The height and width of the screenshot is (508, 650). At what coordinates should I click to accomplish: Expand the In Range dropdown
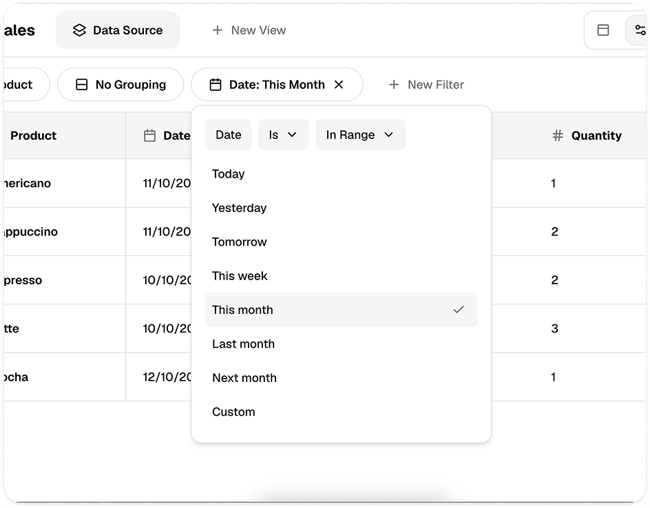(361, 135)
